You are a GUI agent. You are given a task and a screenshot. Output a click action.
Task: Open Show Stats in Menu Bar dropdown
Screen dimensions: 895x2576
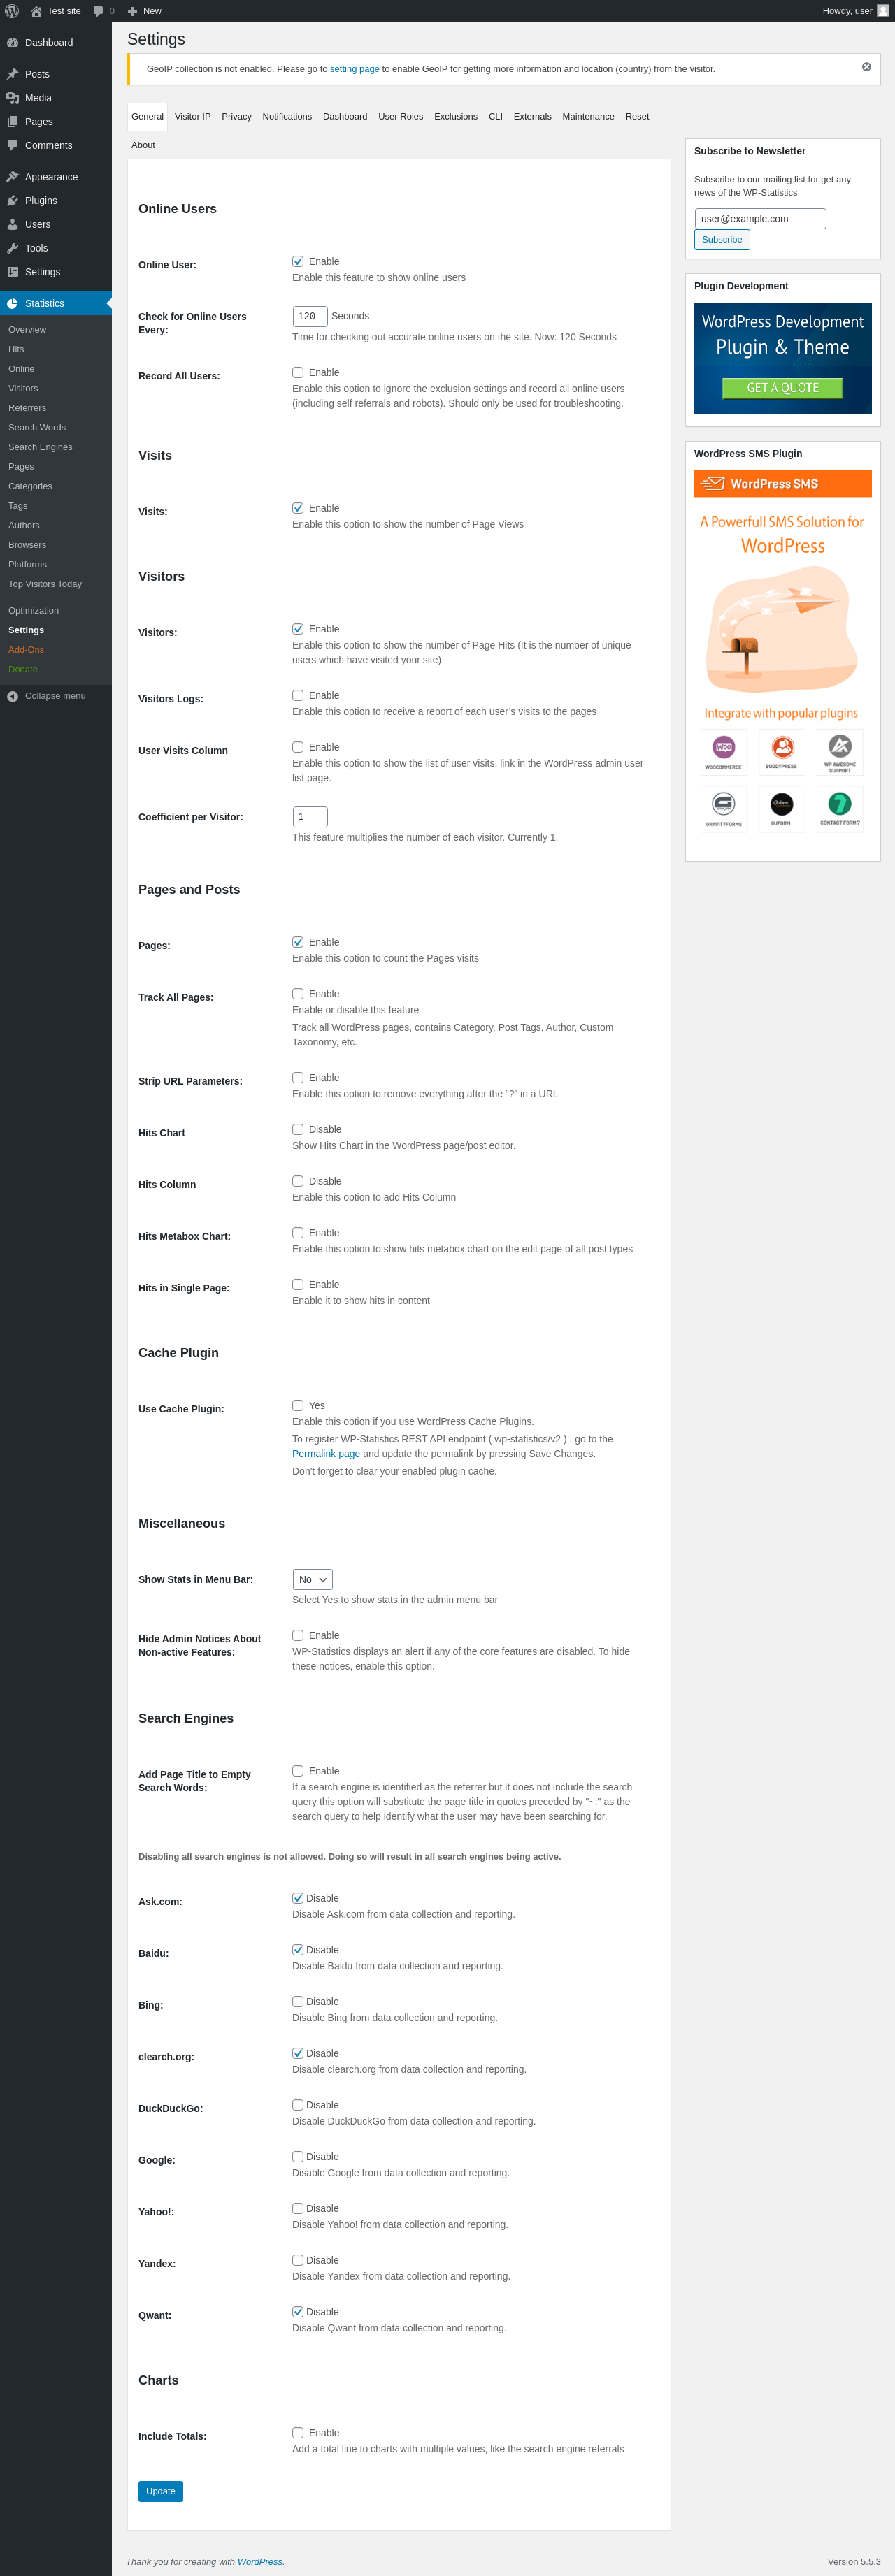(x=312, y=1579)
